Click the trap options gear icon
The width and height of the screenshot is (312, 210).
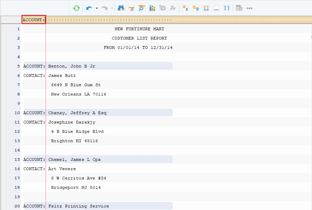(x=131, y=8)
